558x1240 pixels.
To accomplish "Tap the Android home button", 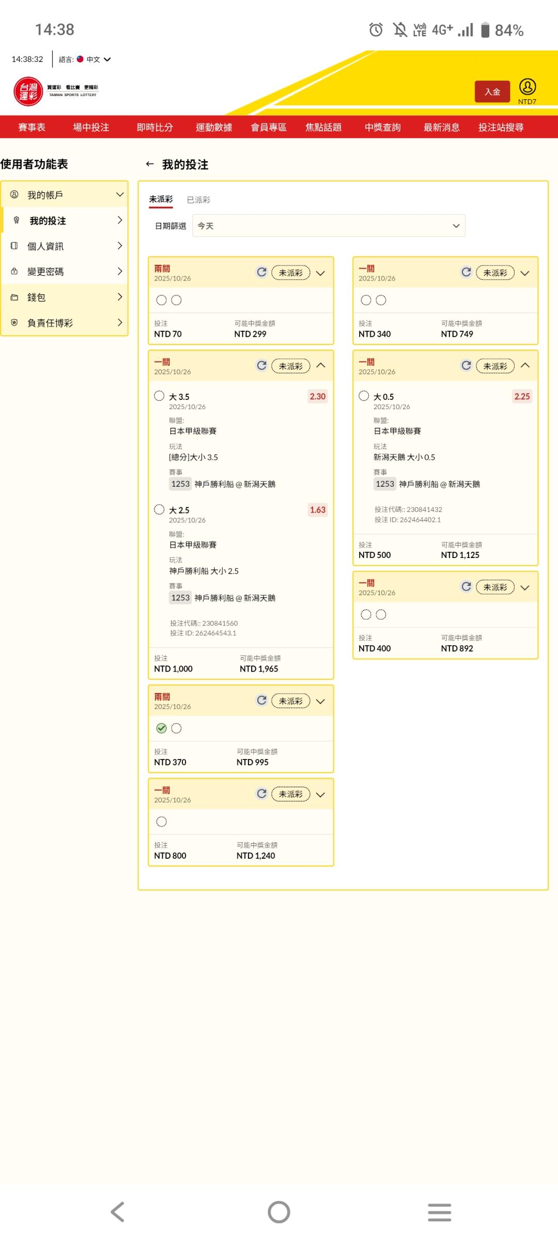I will [x=279, y=1212].
